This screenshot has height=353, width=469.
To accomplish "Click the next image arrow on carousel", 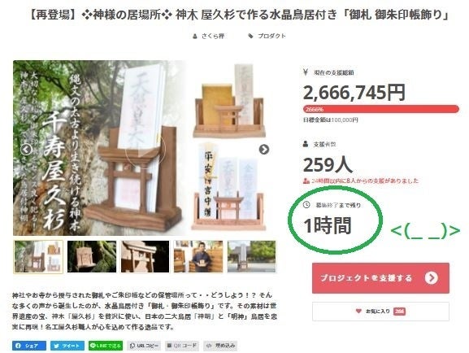I will 264,149.
